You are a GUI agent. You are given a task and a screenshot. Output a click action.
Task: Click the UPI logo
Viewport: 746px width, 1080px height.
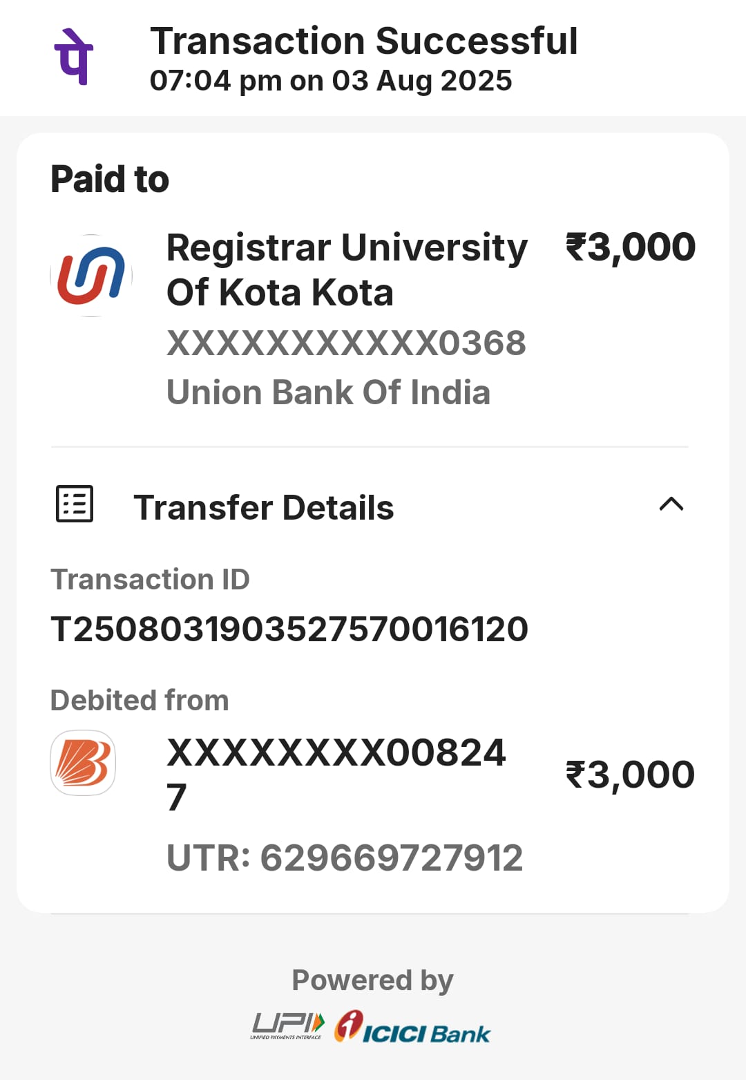click(287, 1025)
